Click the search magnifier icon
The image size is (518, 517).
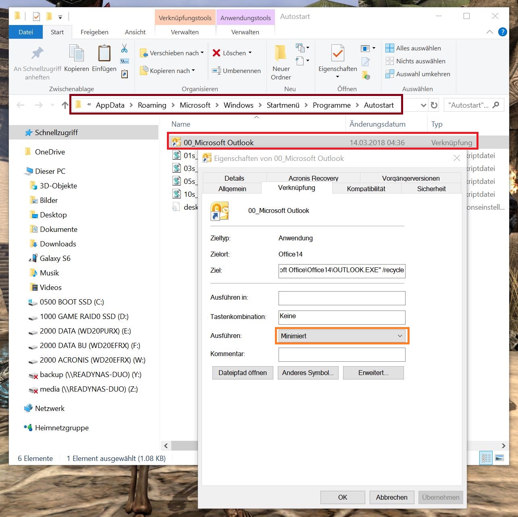pyautogui.click(x=496, y=105)
